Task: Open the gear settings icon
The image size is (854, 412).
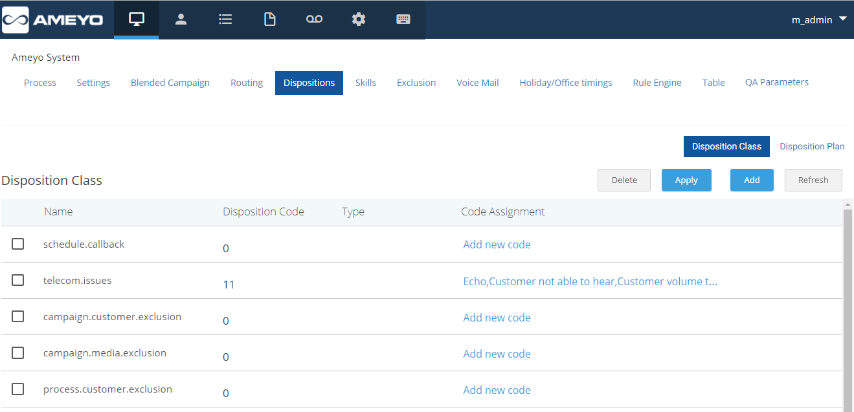Action: pos(359,19)
